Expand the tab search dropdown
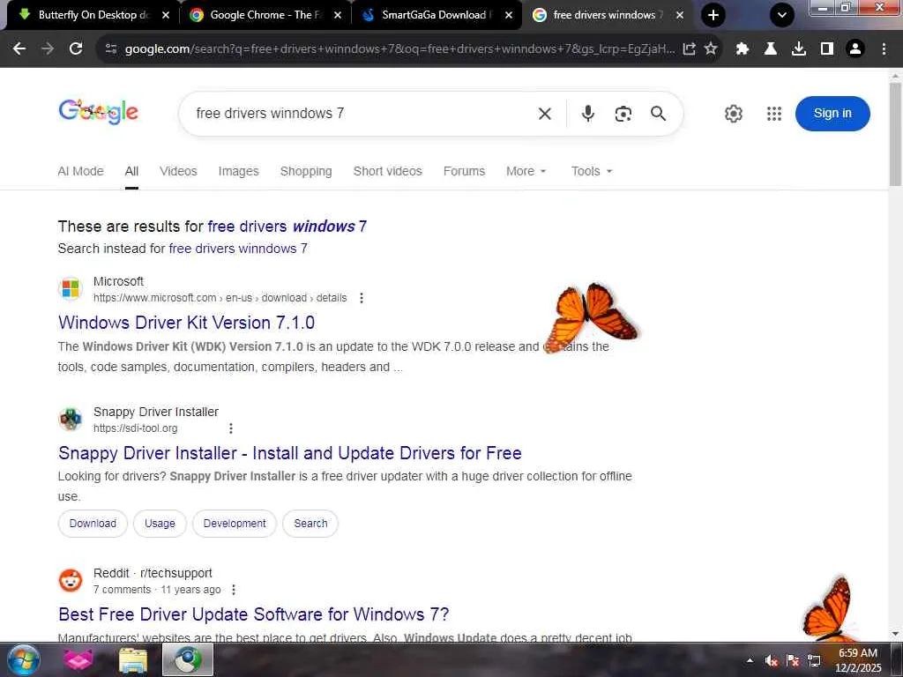 pyautogui.click(x=782, y=15)
